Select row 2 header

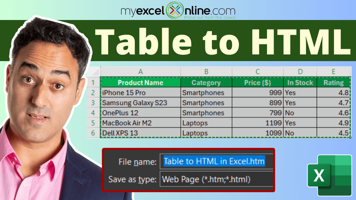point(93,92)
